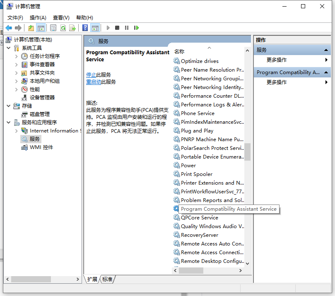
Task: Expand the 任务计划程序 node
Action: 17,56
